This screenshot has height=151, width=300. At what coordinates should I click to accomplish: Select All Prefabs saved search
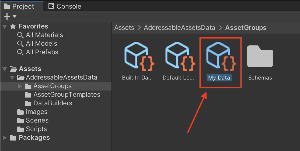click(x=42, y=52)
